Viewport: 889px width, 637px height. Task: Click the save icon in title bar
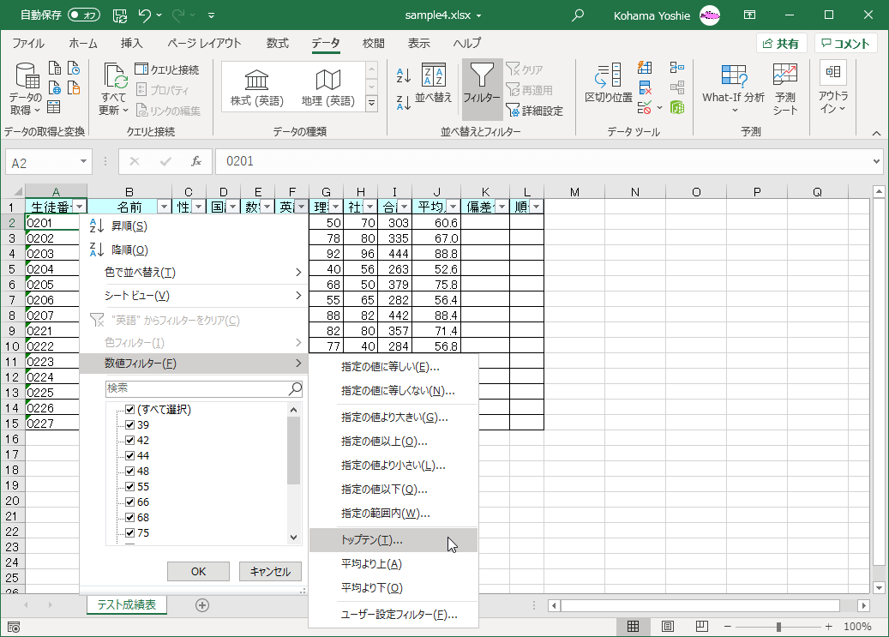[x=120, y=15]
